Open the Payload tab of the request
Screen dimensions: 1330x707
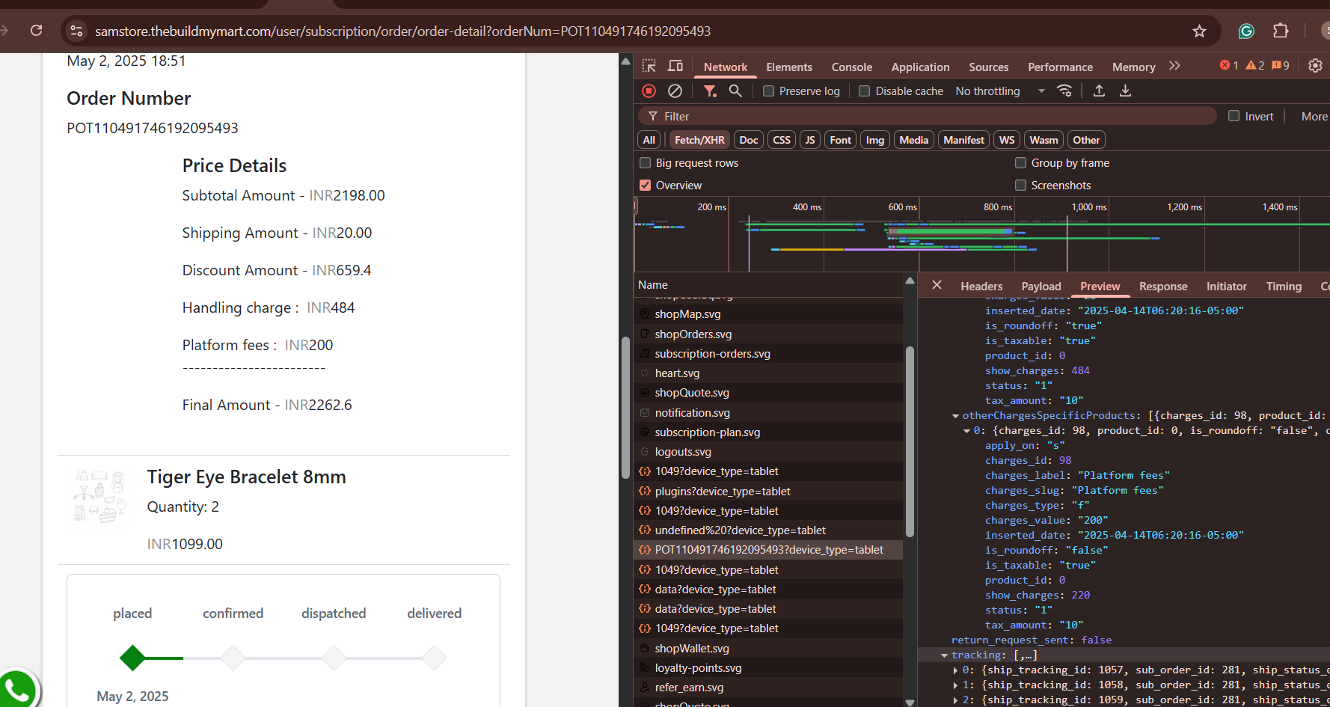click(1041, 286)
